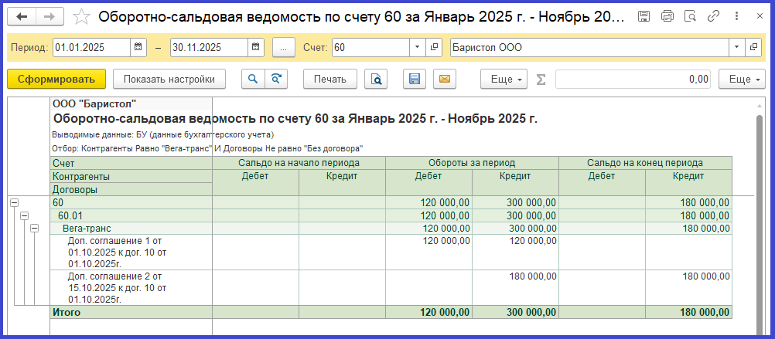
Task: Open calendar for period end date
Action: point(256,48)
